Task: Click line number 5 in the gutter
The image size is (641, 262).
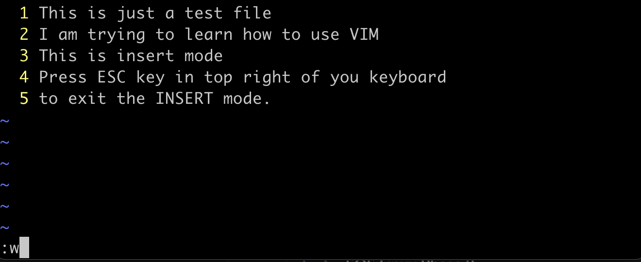Action: click(x=24, y=98)
